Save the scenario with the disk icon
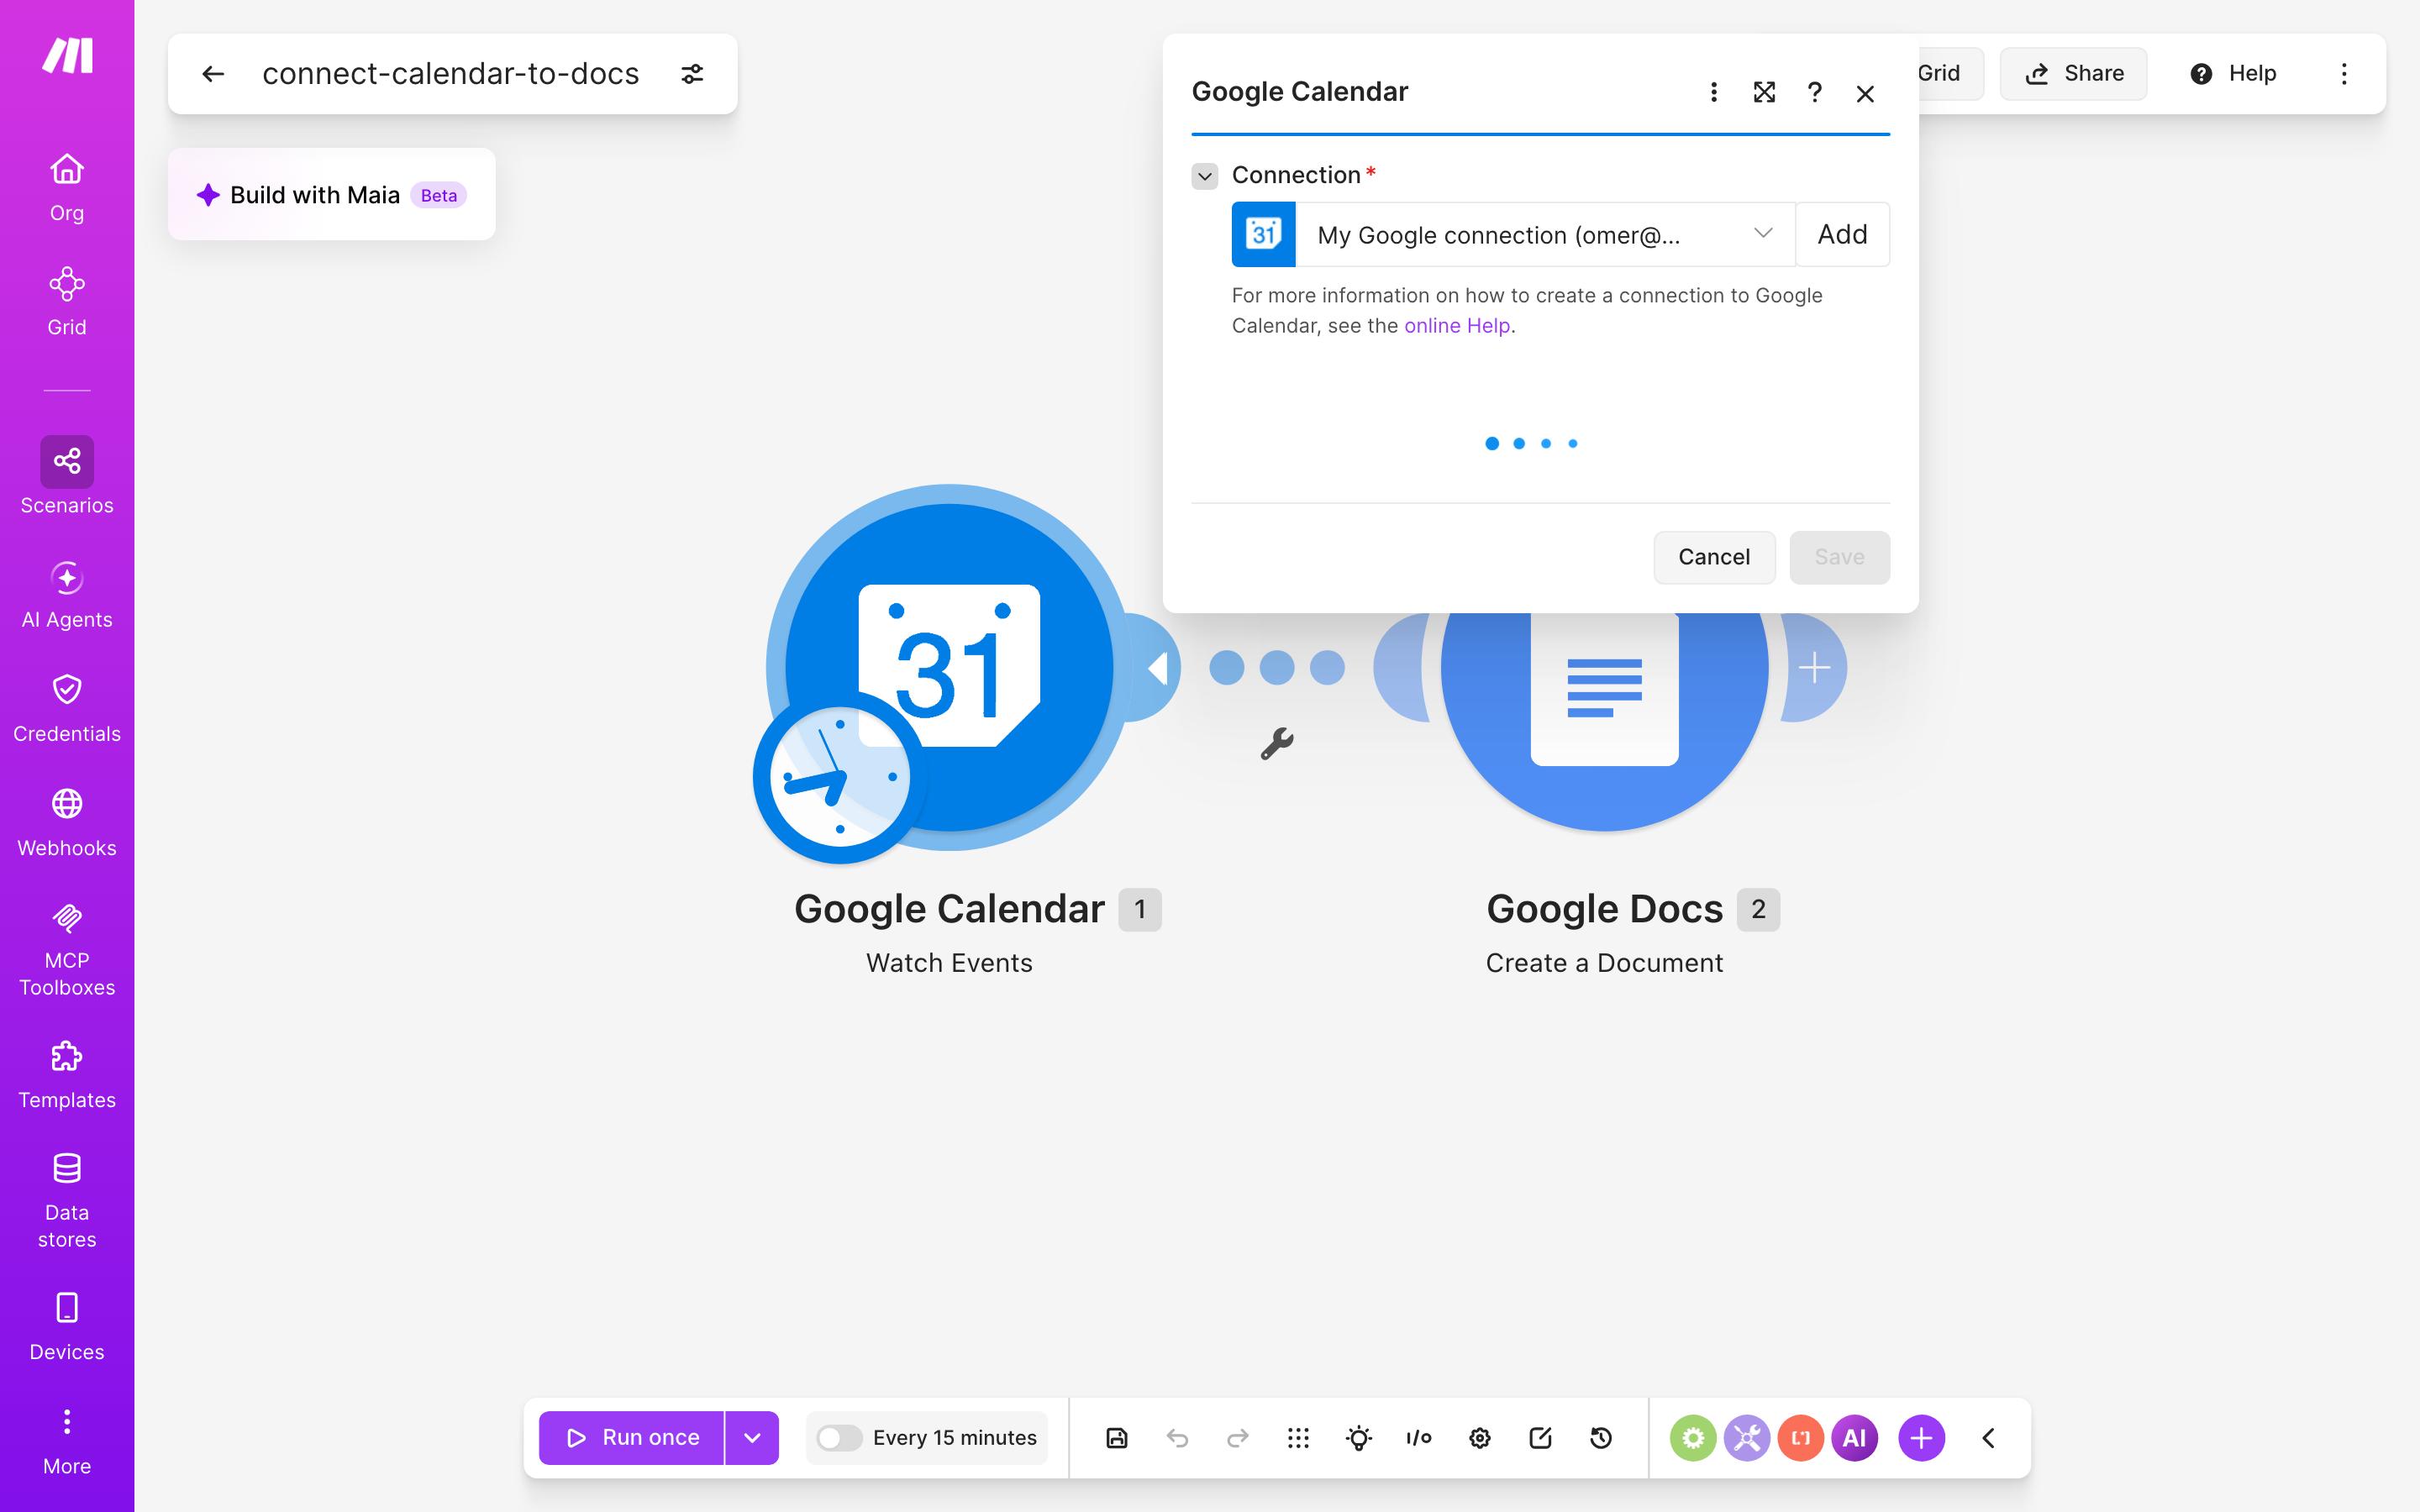 pyautogui.click(x=1117, y=1438)
